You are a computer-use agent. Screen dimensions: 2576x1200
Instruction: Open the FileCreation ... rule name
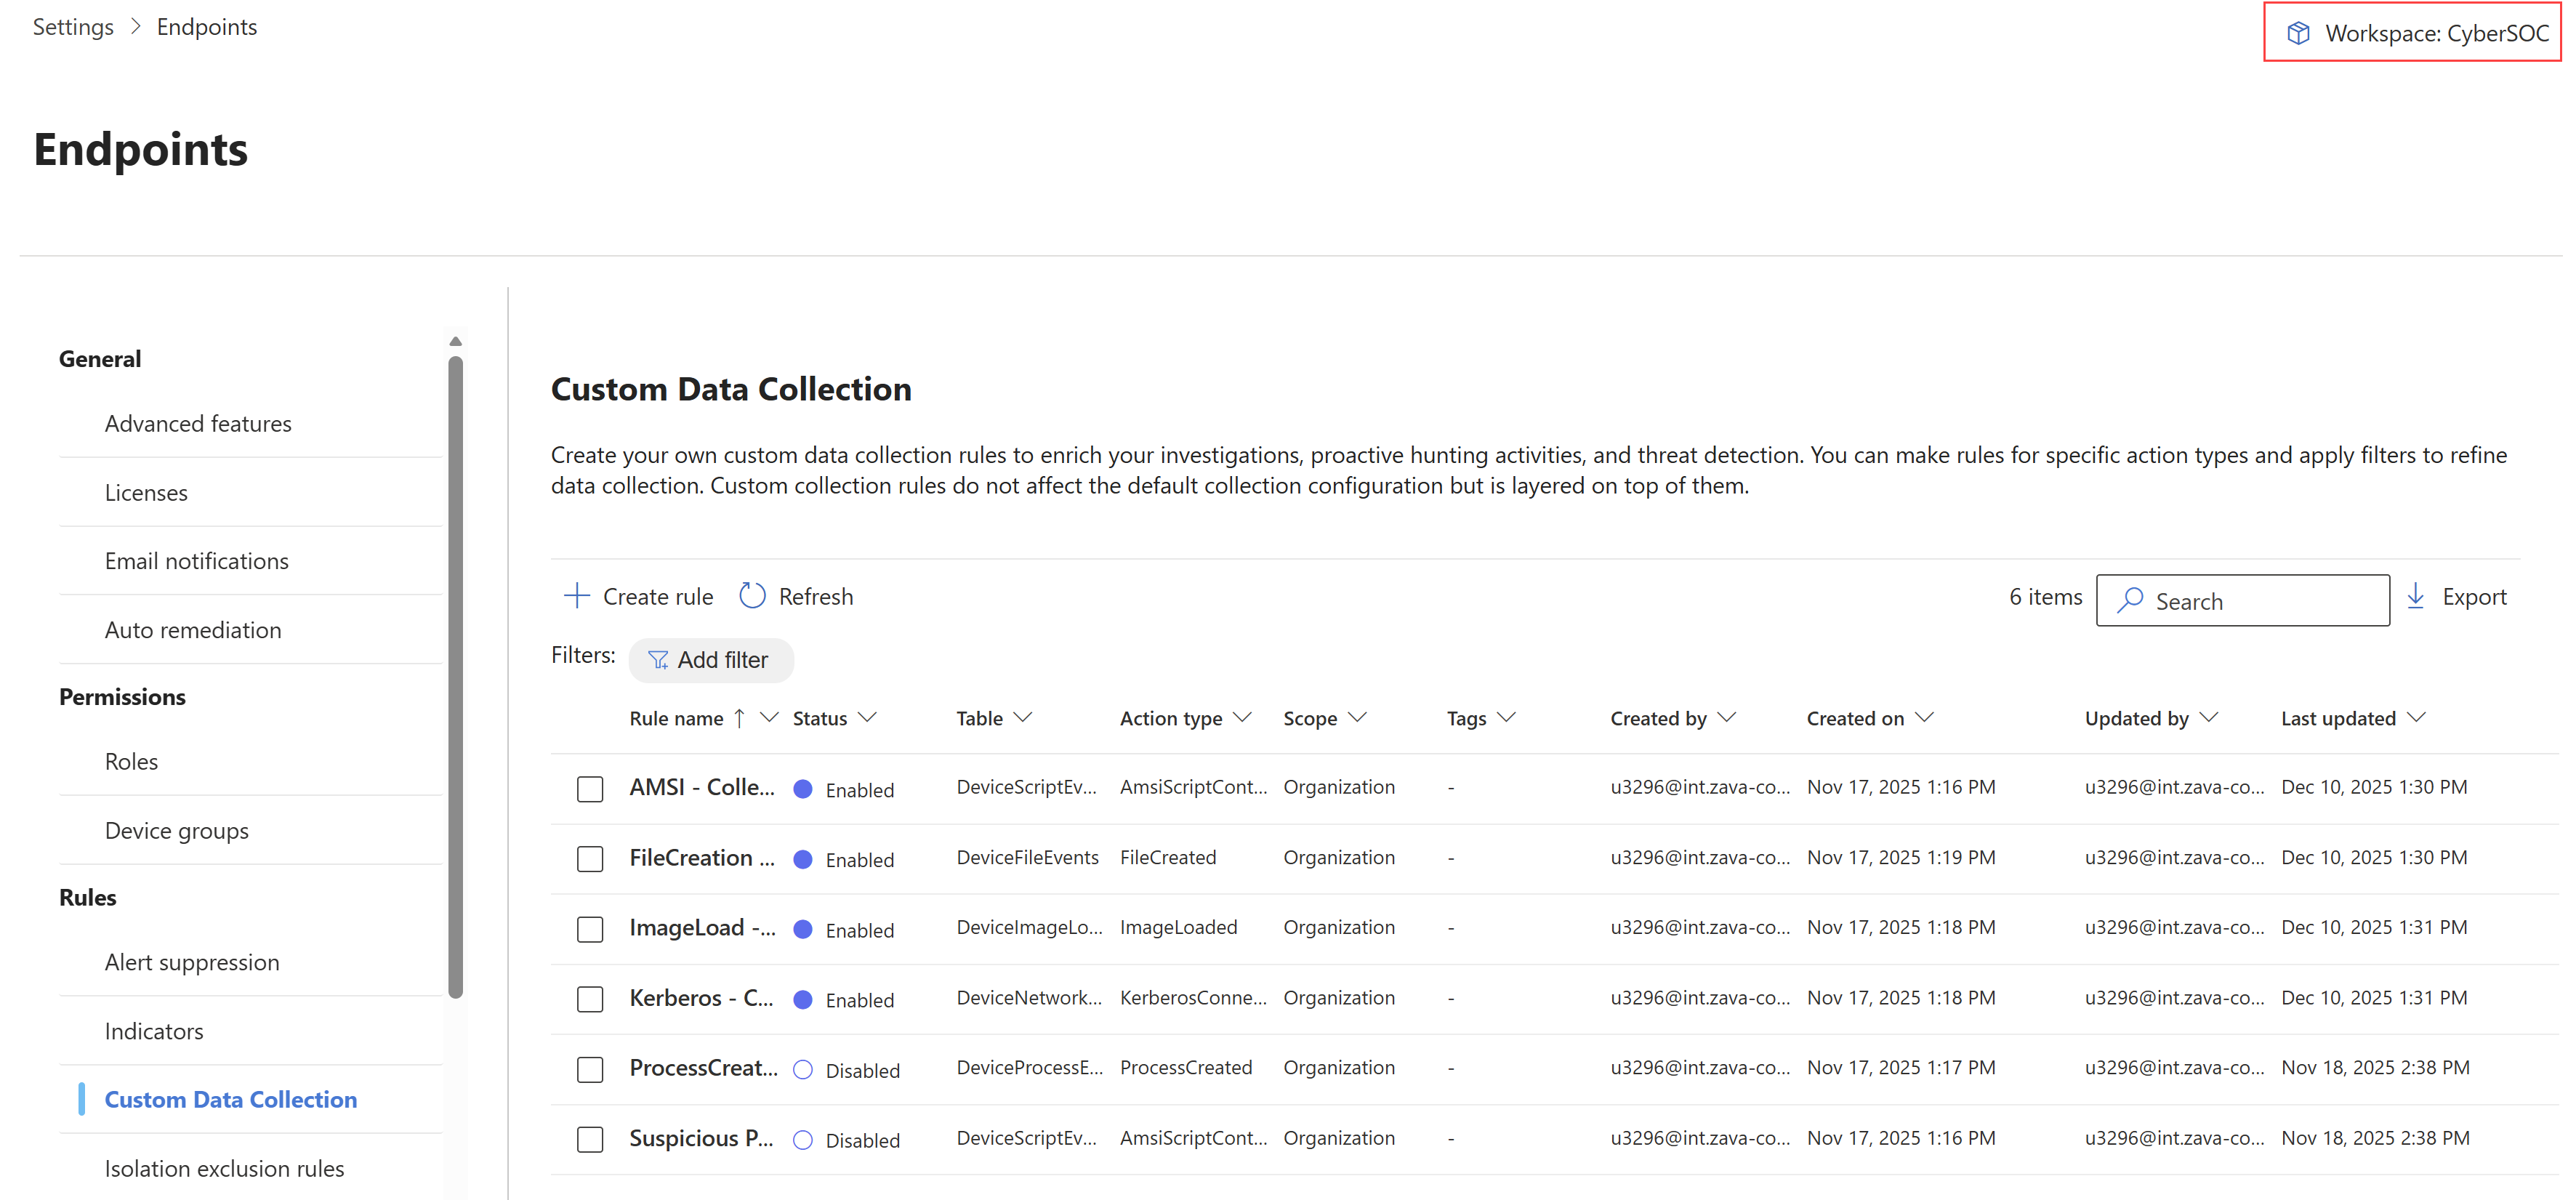(702, 857)
